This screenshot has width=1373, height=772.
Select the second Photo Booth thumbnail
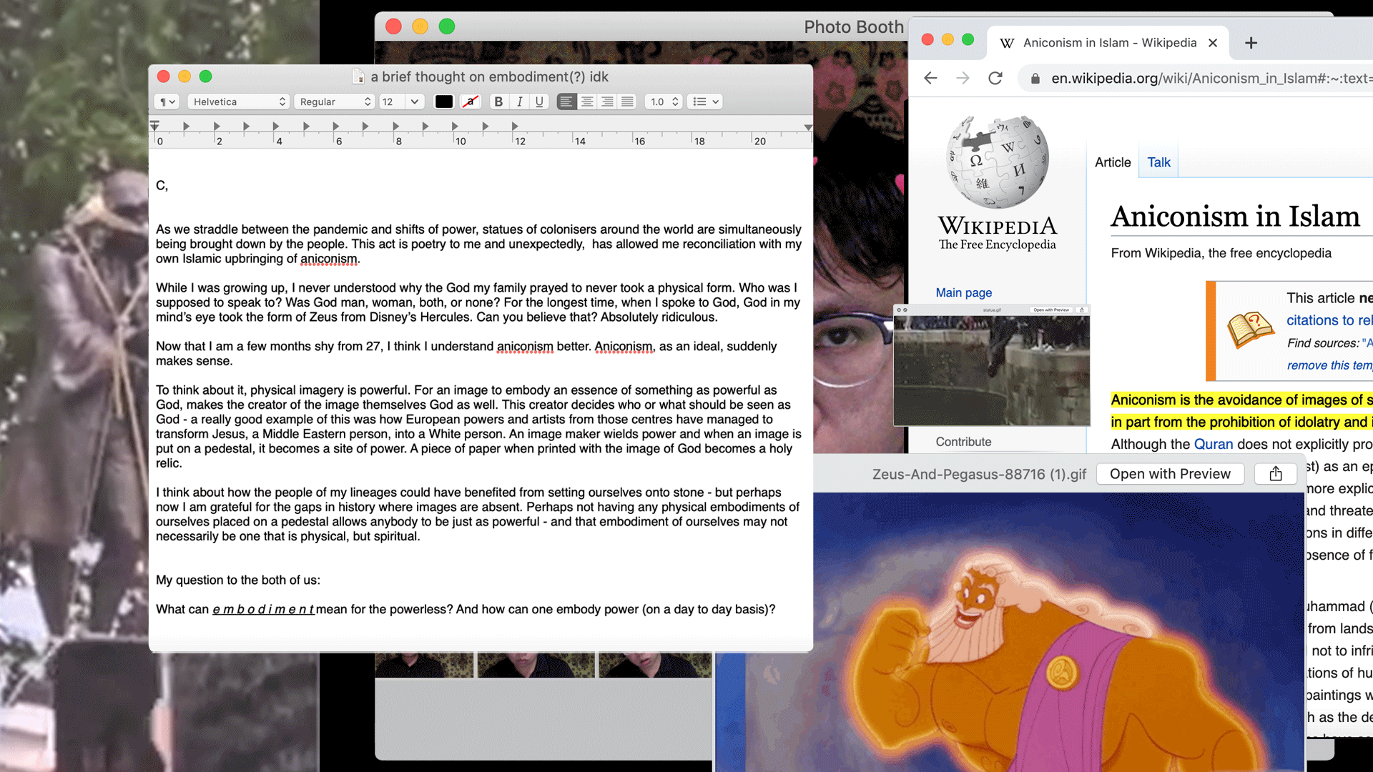click(536, 665)
